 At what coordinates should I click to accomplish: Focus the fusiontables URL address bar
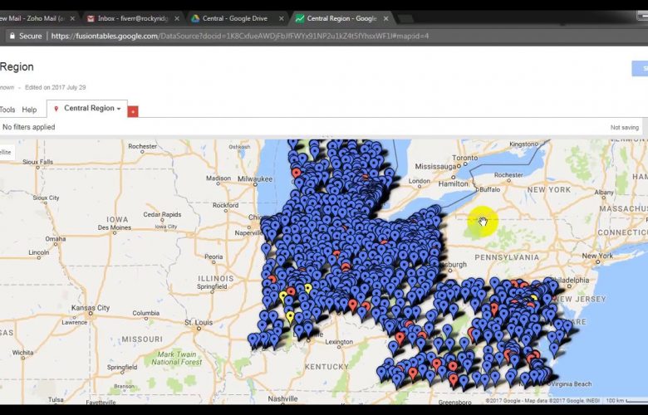240,36
